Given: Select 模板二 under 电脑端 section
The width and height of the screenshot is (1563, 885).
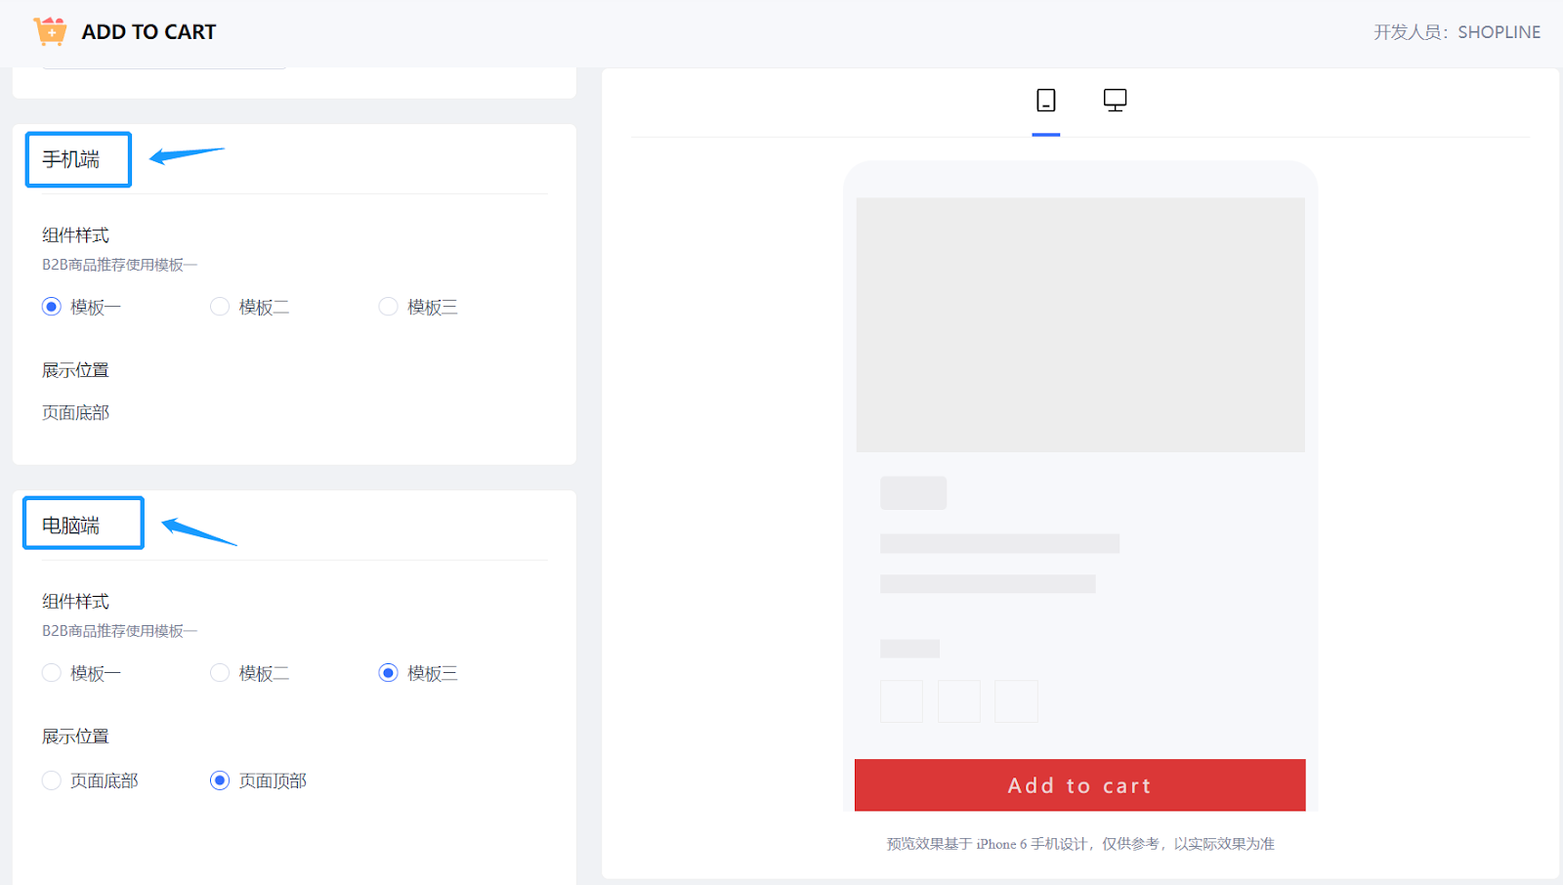Looking at the screenshot, I should tap(220, 673).
